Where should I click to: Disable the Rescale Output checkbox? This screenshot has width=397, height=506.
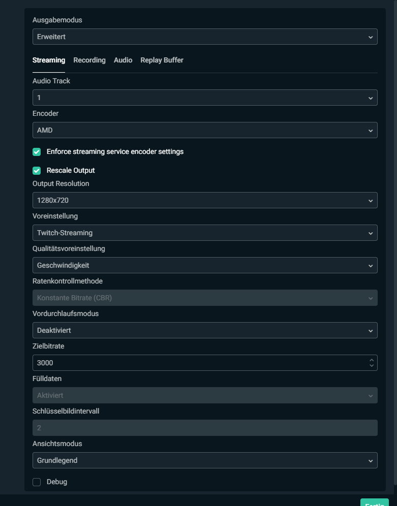[37, 171]
